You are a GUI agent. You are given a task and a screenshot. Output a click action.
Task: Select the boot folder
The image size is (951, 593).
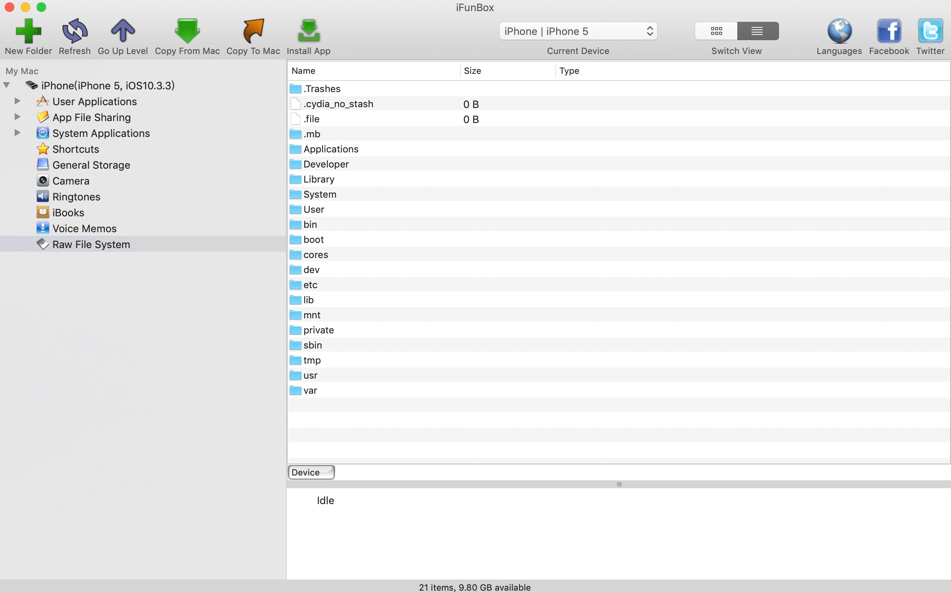(619, 239)
